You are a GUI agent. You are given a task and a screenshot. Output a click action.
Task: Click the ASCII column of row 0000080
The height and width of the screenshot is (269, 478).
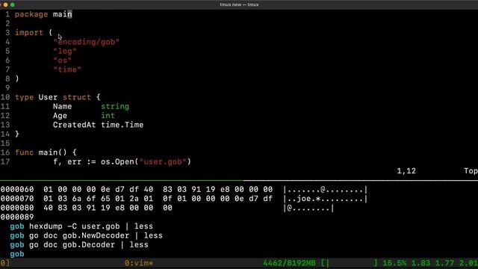[308, 208]
